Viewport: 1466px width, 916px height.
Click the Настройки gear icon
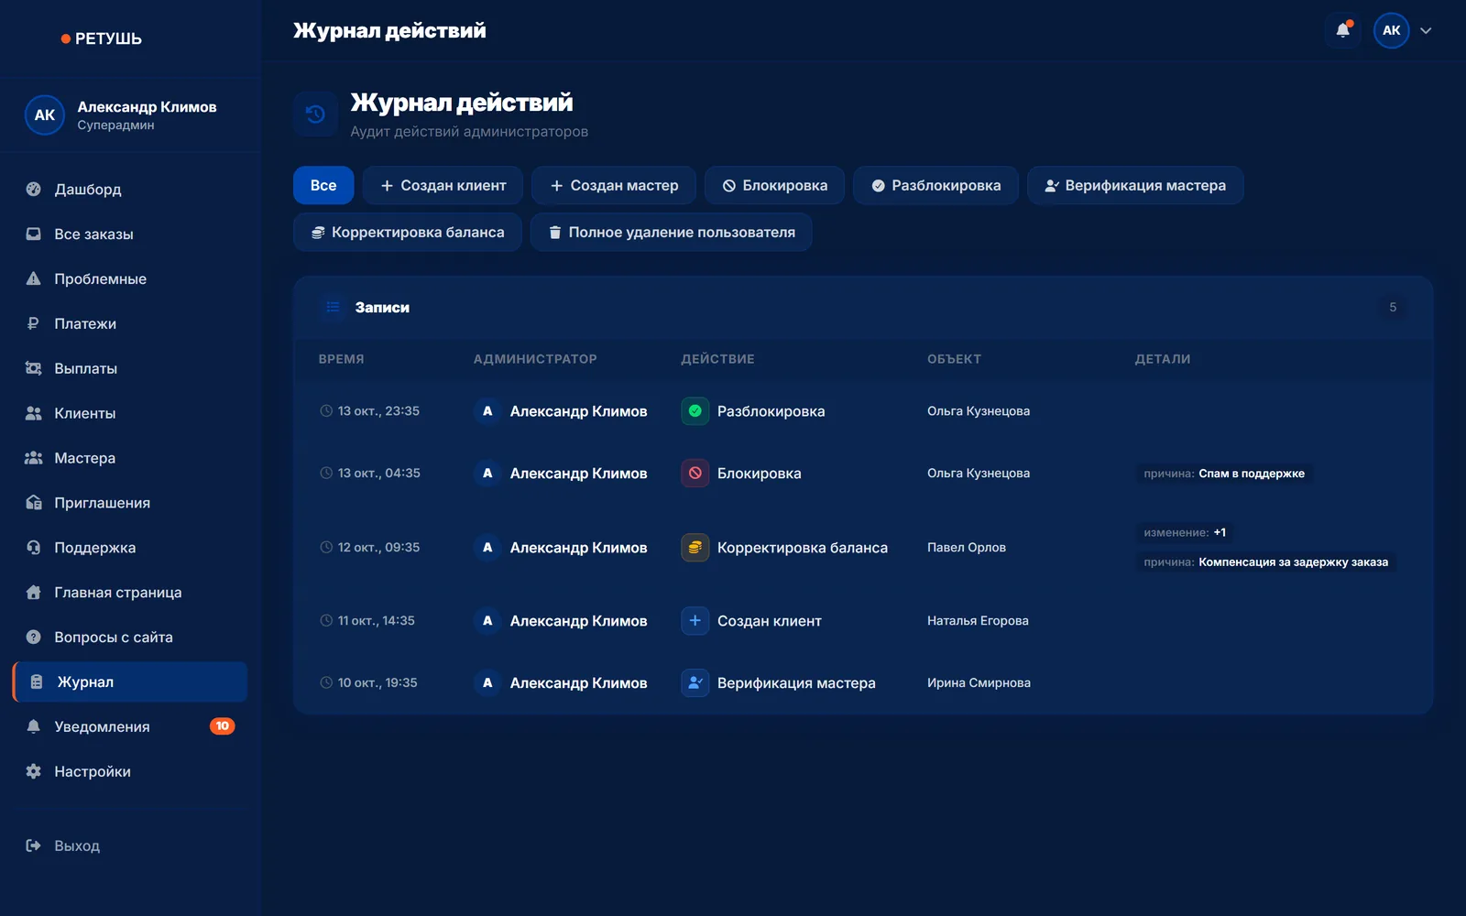tap(34, 771)
